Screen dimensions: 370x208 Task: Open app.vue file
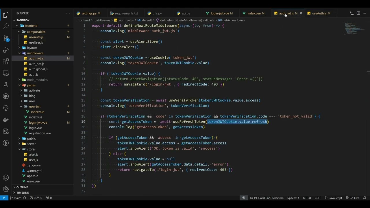33,176
